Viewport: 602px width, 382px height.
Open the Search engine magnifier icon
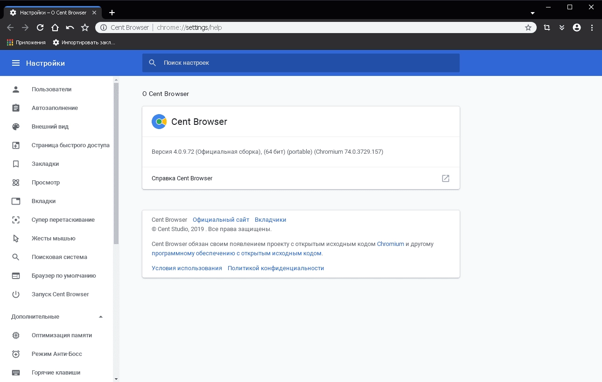click(16, 257)
